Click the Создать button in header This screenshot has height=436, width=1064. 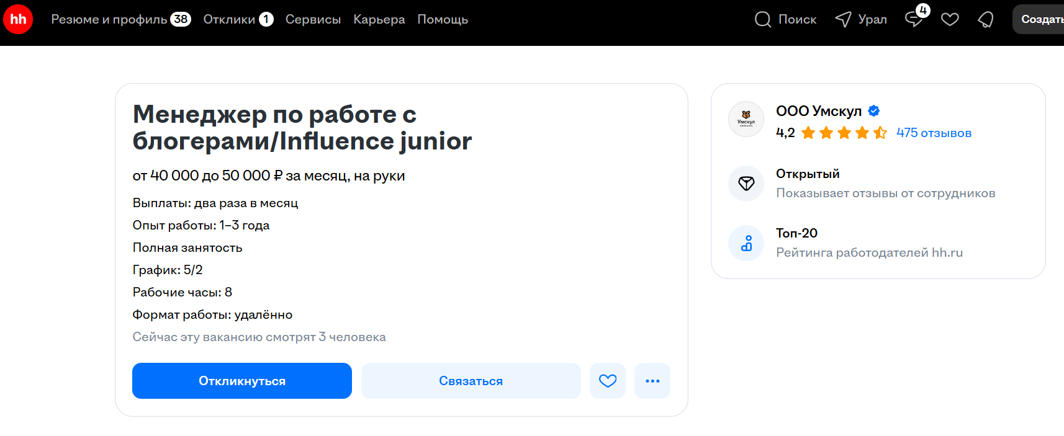coord(1038,19)
